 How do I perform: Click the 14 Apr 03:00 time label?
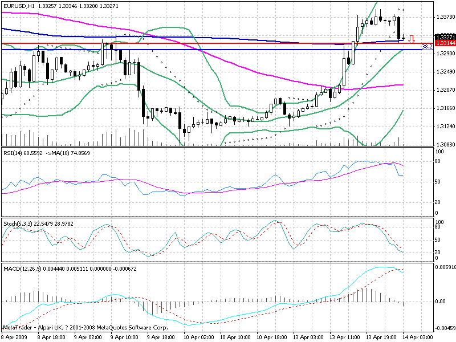418,337
